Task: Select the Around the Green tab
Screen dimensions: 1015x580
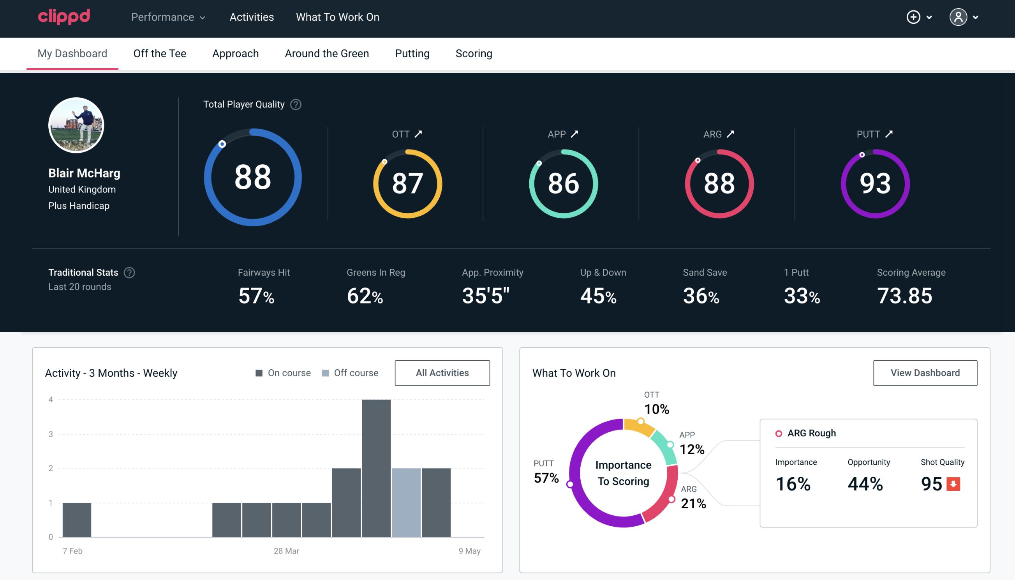Action: point(327,53)
